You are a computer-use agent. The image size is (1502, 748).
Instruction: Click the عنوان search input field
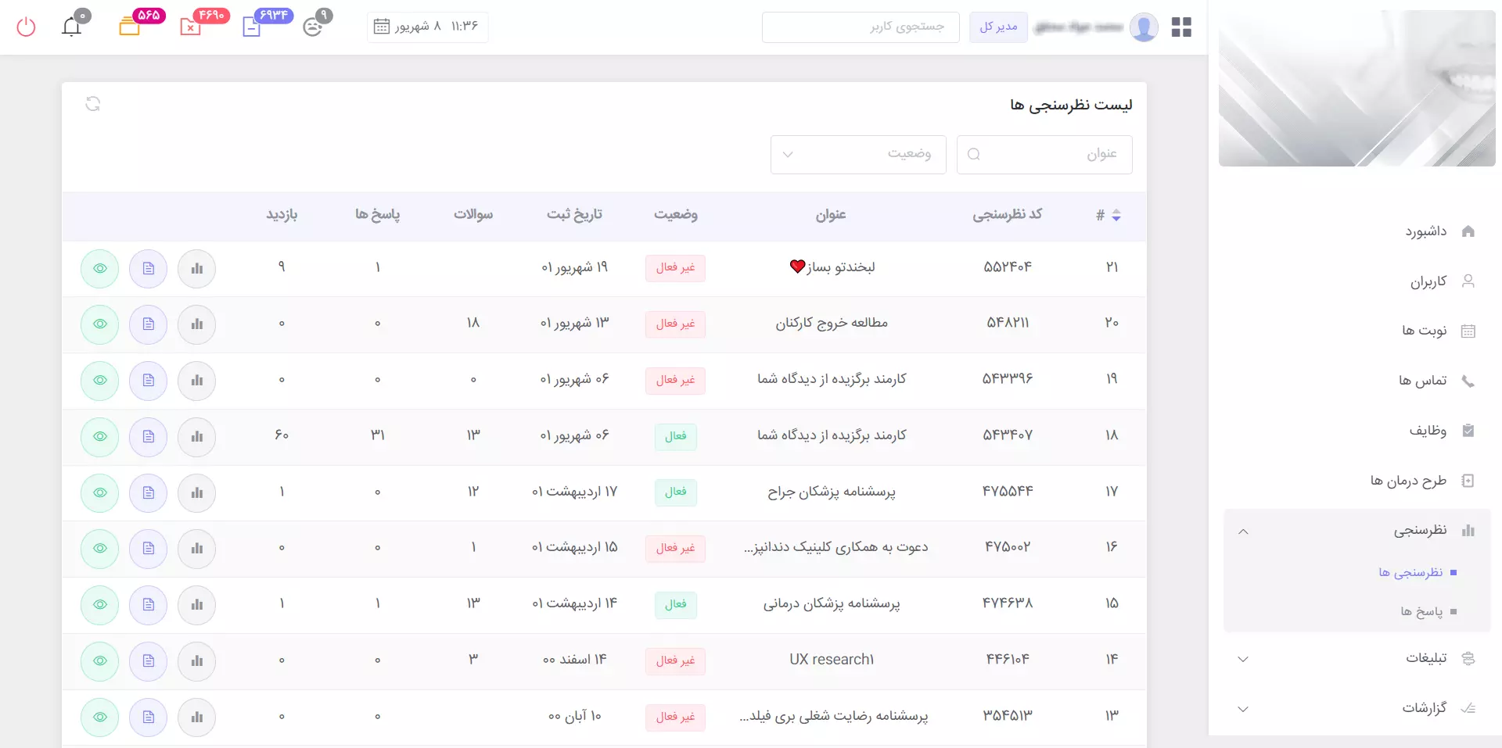tap(1044, 154)
